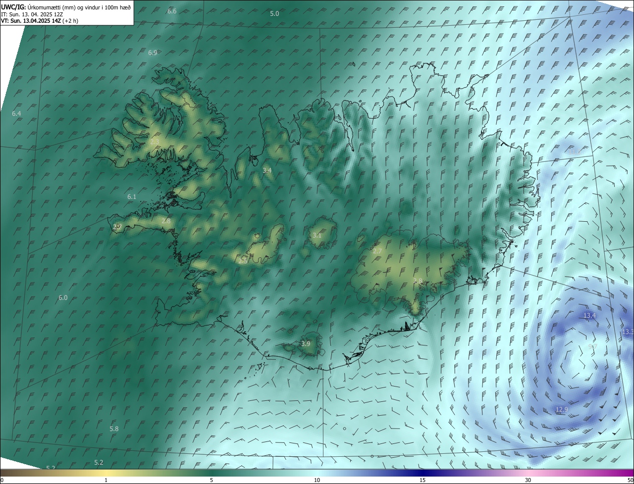The height and width of the screenshot is (484, 634).
Task: Click the 2.5 value label
Action: click(x=243, y=261)
